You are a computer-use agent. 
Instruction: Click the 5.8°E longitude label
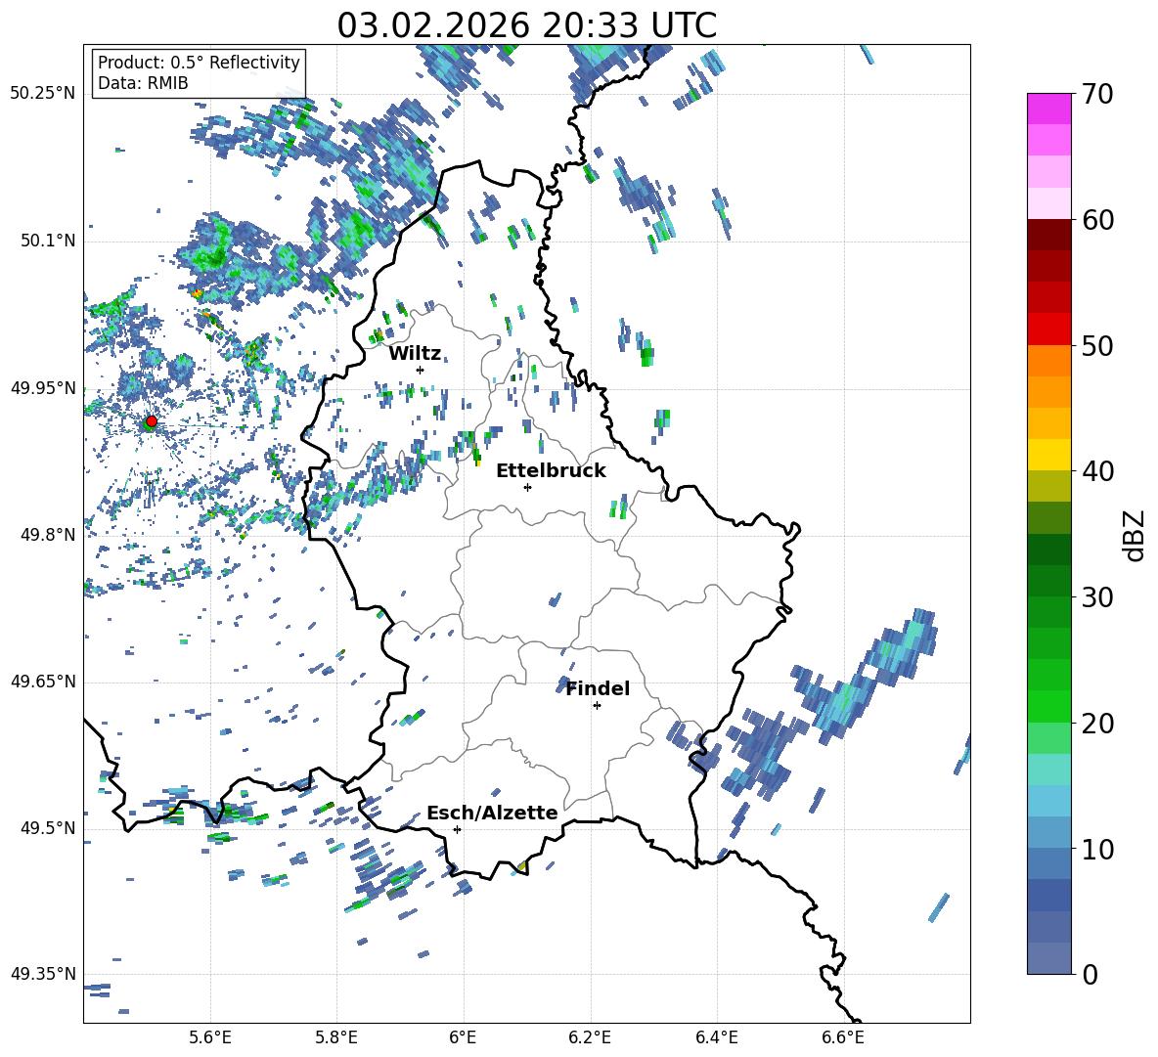click(x=336, y=1037)
